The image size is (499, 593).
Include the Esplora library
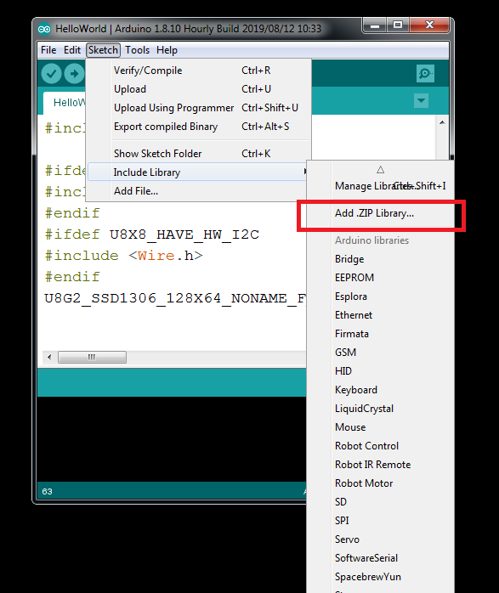click(381, 296)
